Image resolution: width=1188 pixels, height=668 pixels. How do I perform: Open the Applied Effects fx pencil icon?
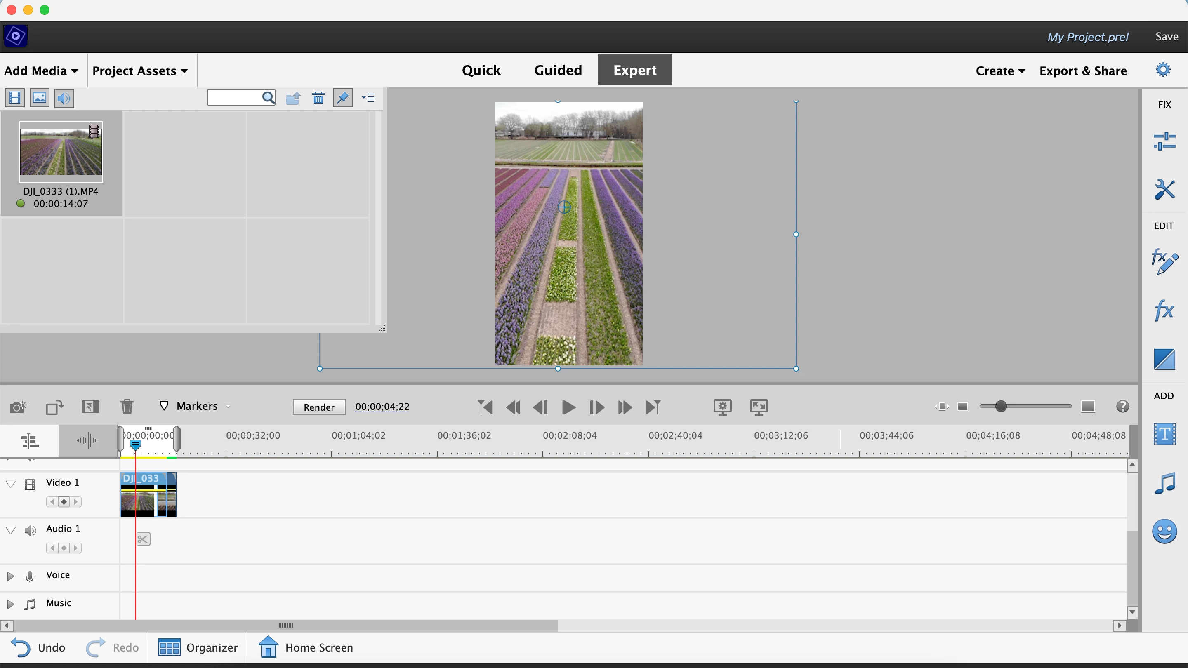click(1164, 262)
